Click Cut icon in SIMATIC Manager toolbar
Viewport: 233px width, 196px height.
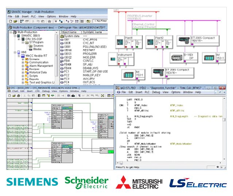[33, 21]
